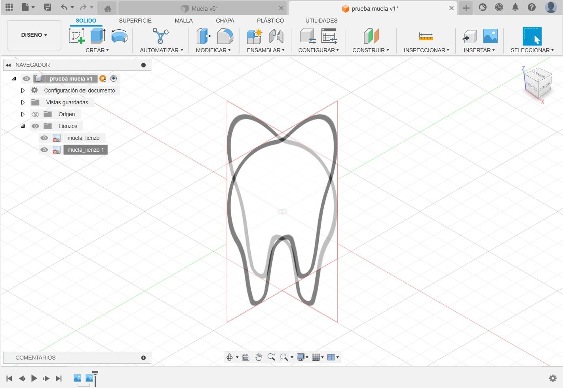Screen dimensions: 563x388
Task: Activate prueba muela v1 radio button
Action: pos(114,79)
